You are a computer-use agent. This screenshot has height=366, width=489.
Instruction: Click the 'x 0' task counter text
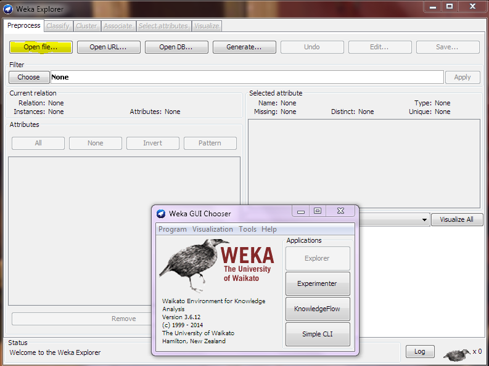(x=477, y=352)
